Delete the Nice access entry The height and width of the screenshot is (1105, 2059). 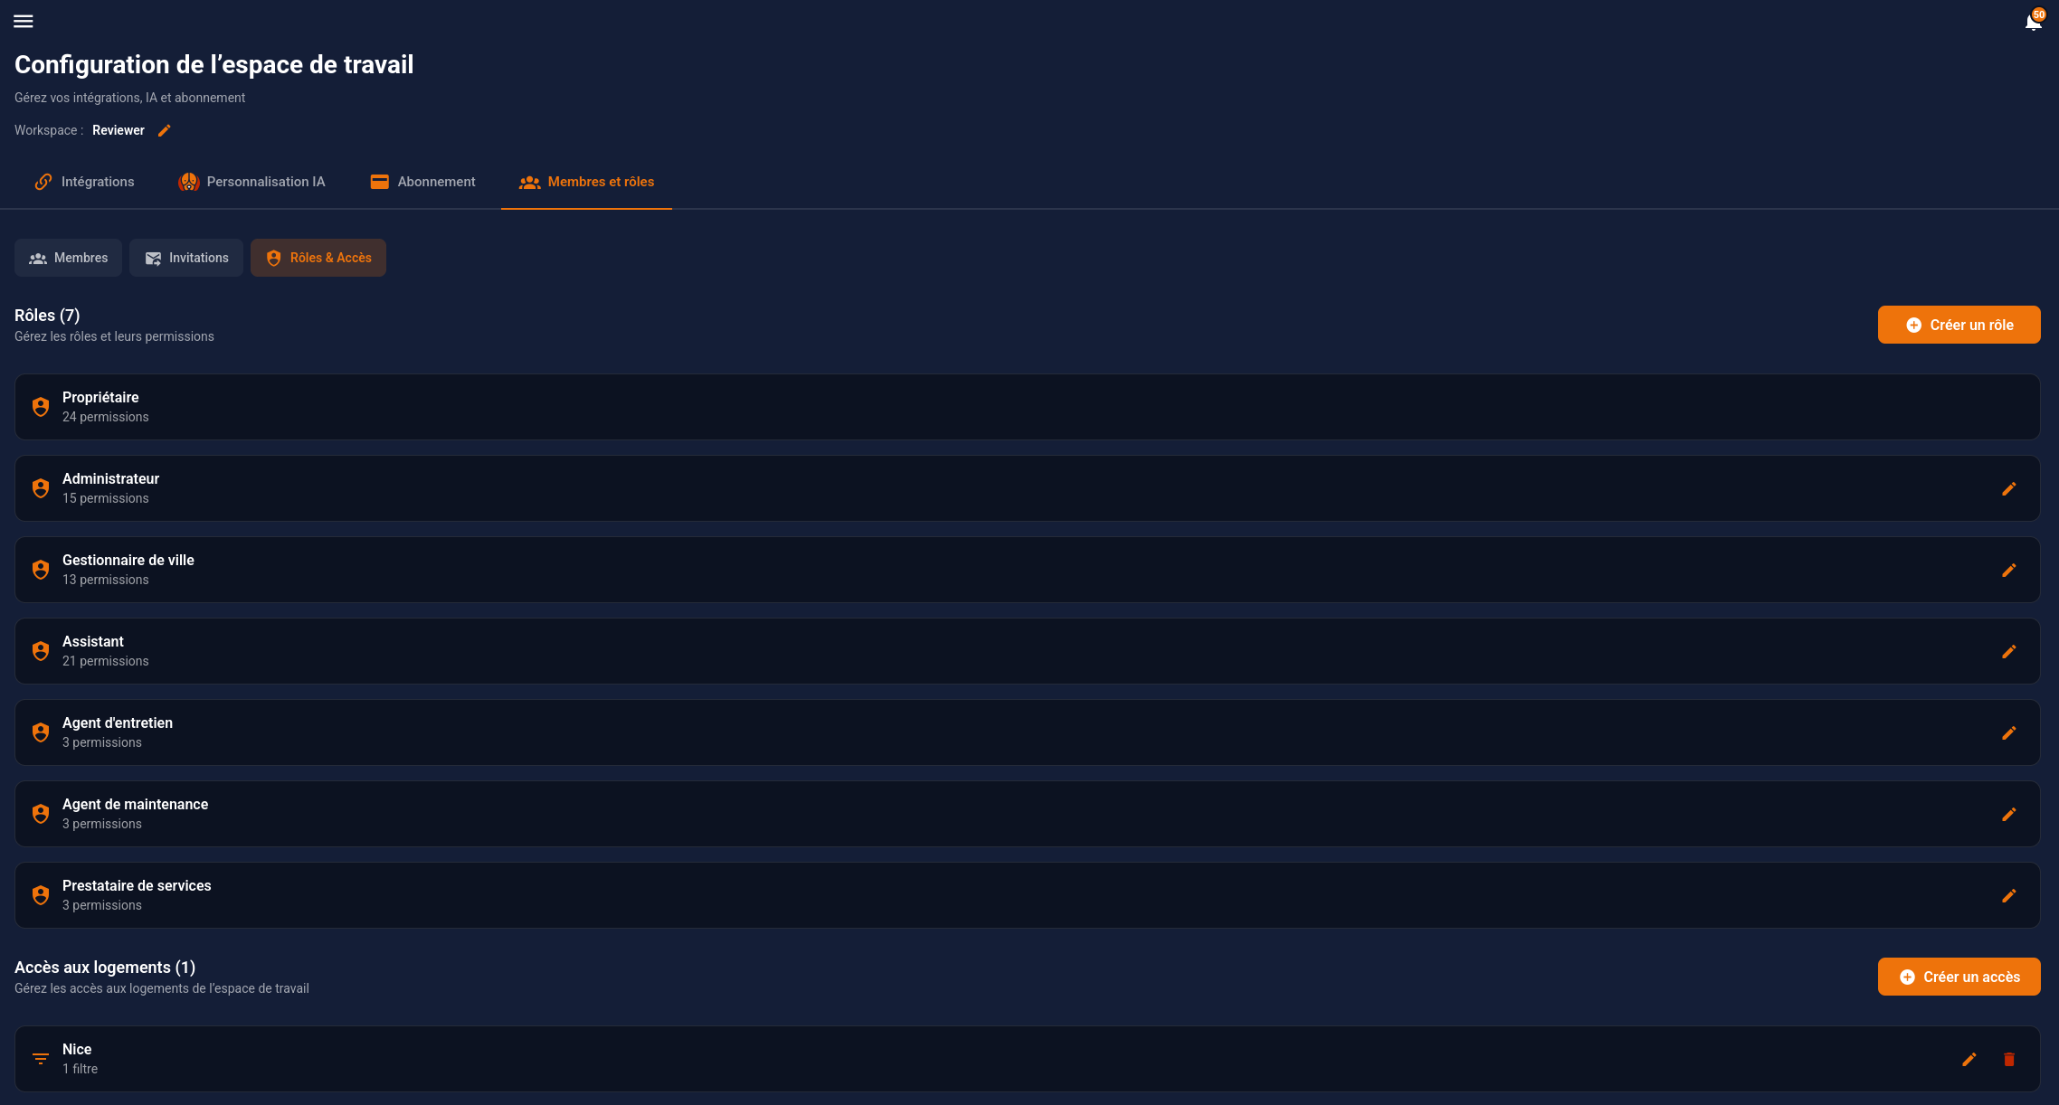point(2008,1059)
